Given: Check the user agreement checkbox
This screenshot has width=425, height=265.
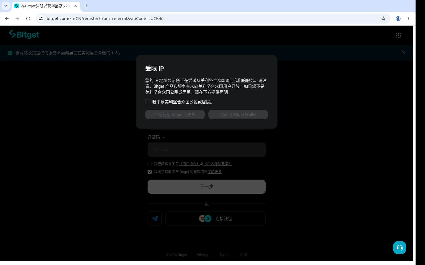Looking at the screenshot, I should (x=150, y=164).
